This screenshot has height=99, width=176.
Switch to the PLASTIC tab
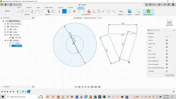pyautogui.click(x=61, y=7)
